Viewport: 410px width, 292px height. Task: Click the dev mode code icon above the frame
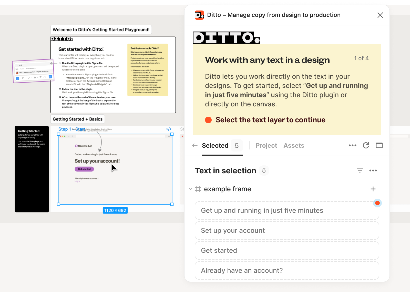(x=169, y=129)
